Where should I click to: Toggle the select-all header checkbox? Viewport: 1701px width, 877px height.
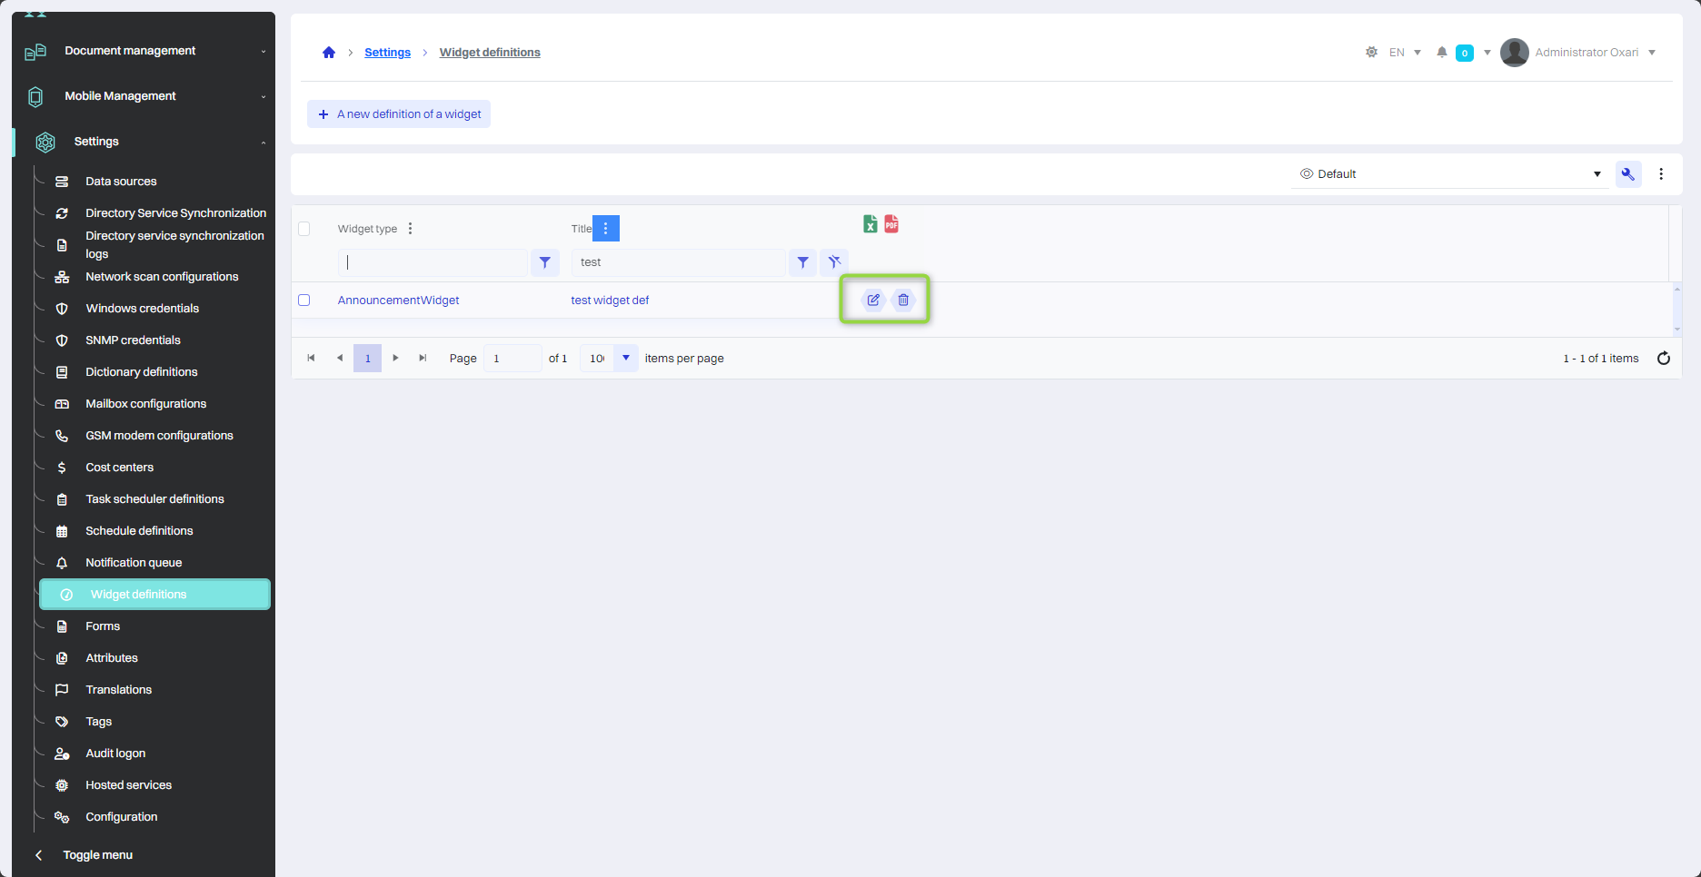[x=304, y=229]
